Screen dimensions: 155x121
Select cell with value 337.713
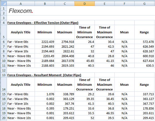(x=145, y=94)
